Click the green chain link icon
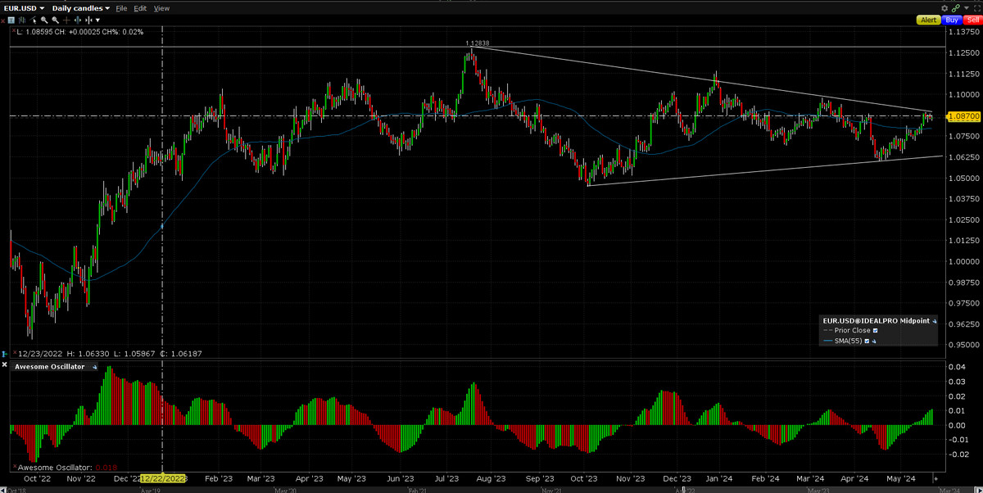The image size is (983, 493). [x=956, y=8]
